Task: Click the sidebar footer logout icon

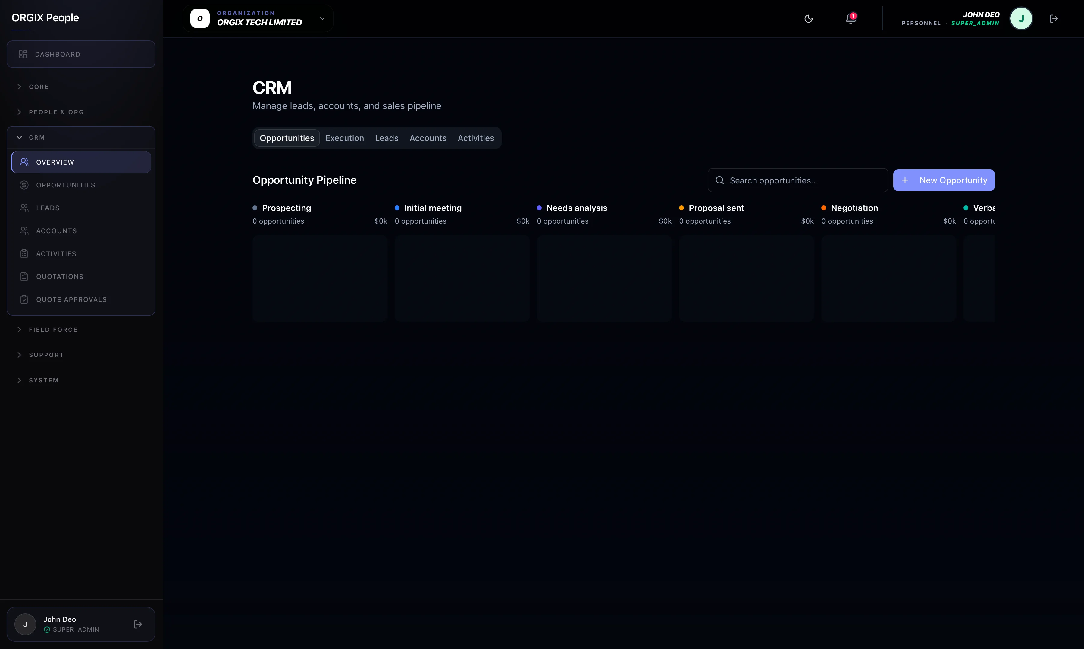Action: pos(138,625)
